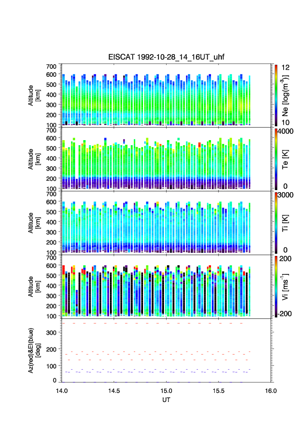297x446 pixels.
Task: Click the Az(red)&El(blue) [deg] axis label
Action: (x=34, y=350)
